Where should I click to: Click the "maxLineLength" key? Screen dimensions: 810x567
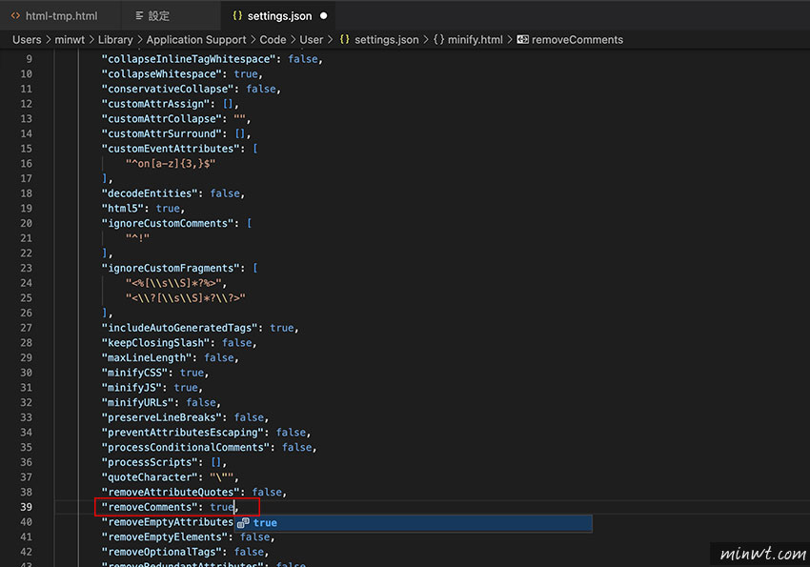tap(147, 358)
